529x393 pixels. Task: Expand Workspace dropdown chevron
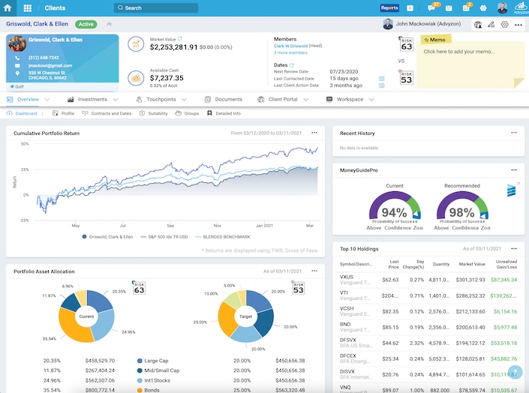point(371,100)
